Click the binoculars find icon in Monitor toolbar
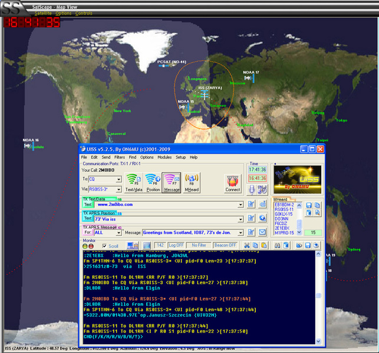The width and height of the screenshot is (379, 353). pyautogui.click(x=277, y=245)
